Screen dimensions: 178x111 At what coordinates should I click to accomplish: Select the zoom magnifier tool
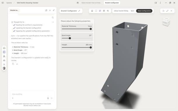pyautogui.click(x=108, y=11)
